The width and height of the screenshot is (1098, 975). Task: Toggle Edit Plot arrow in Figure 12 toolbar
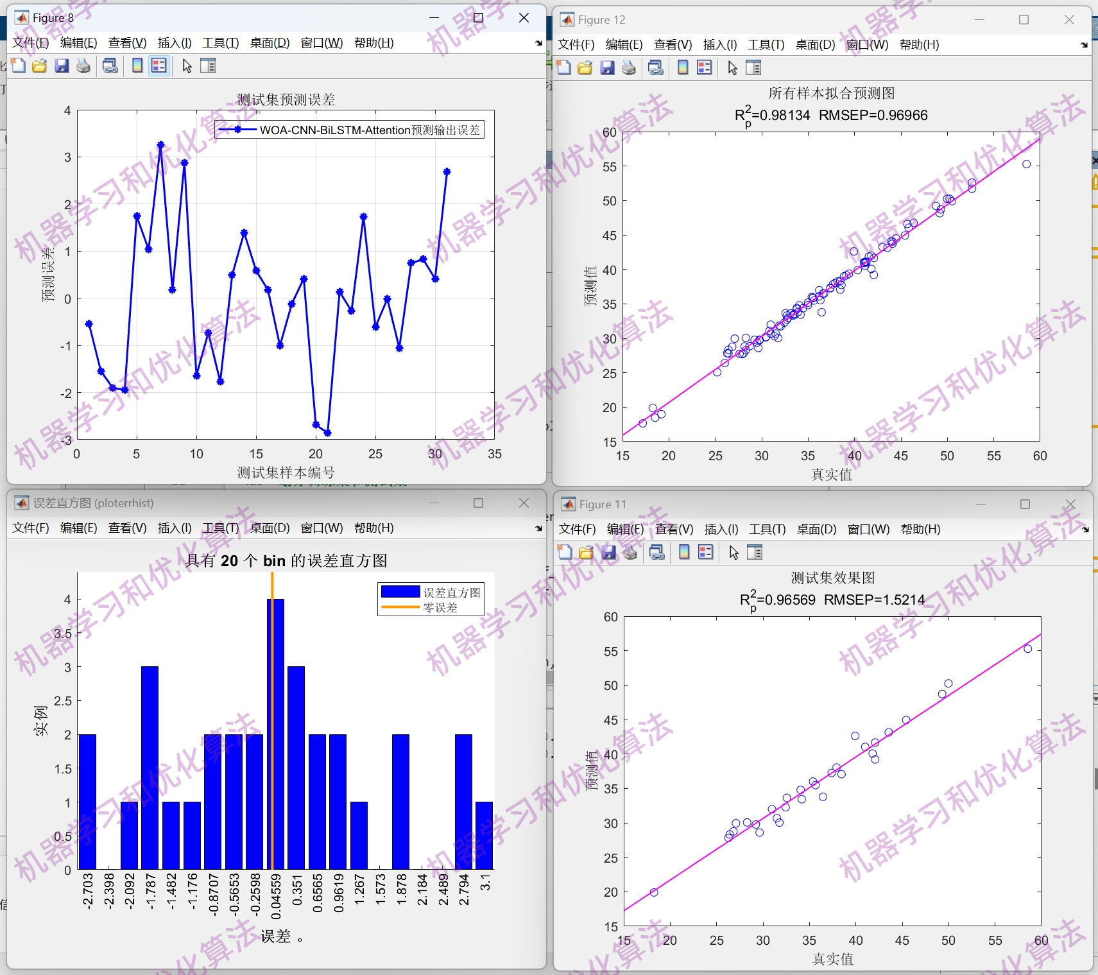(732, 68)
